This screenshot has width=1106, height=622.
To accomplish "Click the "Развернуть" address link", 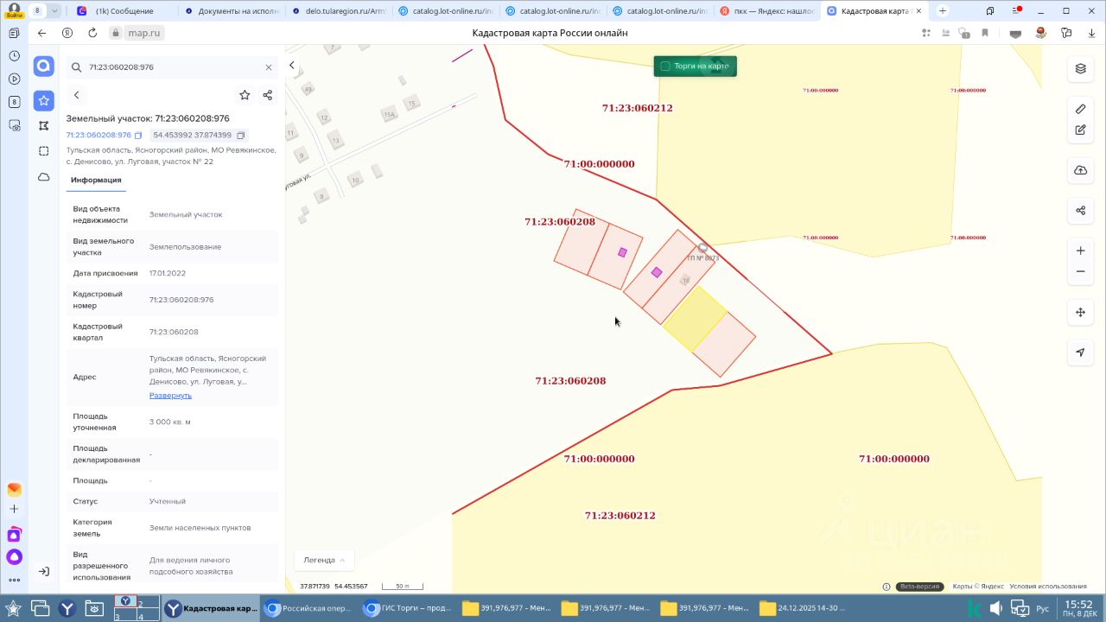I will pos(170,395).
